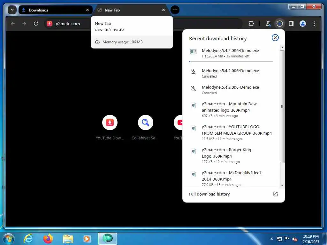Click the muted volume tray icon
Screen dimensions: 327x245
click(295, 239)
